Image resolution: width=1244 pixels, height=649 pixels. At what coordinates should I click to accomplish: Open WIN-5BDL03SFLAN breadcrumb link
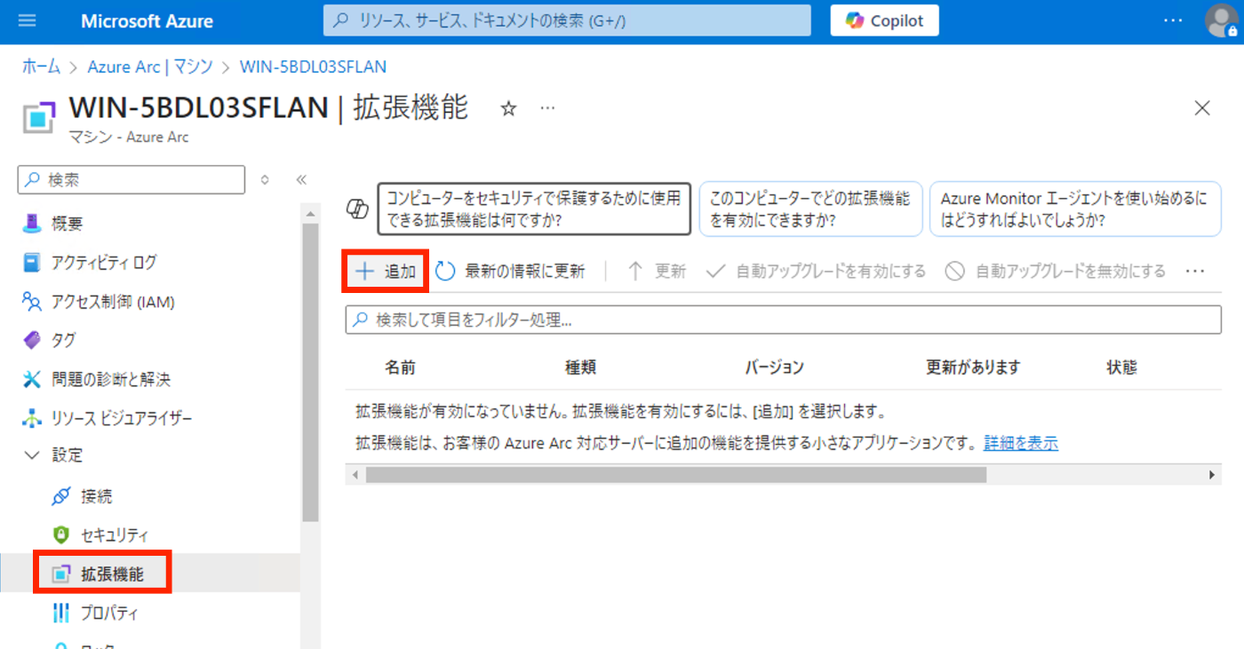(313, 67)
